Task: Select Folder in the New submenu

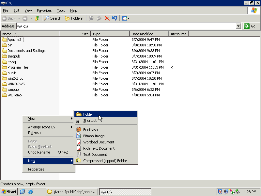Action: coord(88,114)
